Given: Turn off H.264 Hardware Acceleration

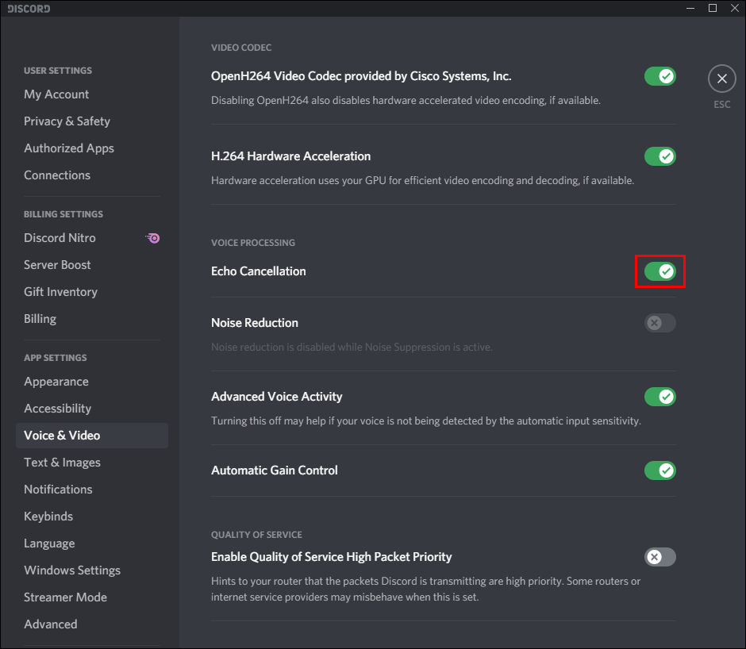Looking at the screenshot, I should [x=659, y=156].
